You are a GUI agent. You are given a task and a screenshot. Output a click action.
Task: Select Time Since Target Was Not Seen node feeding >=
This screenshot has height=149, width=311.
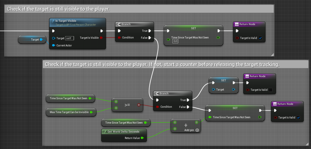pos(70,98)
